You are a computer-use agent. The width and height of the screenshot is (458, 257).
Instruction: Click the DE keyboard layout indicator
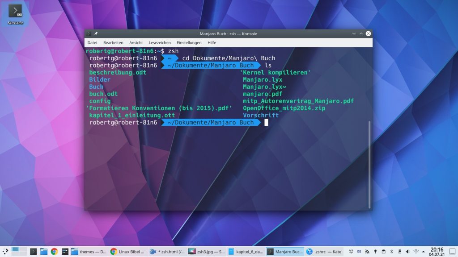pos(359,252)
